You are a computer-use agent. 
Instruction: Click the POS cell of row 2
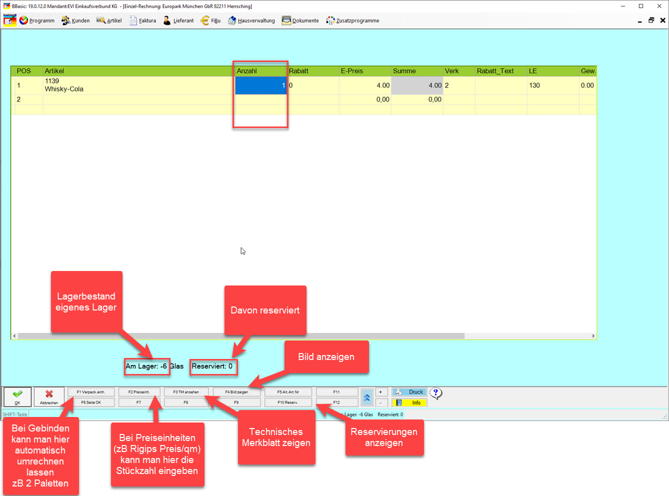(29, 99)
